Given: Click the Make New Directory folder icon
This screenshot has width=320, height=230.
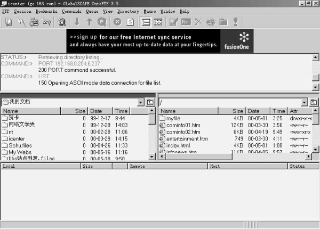Looking at the screenshot, I should 223,22.
